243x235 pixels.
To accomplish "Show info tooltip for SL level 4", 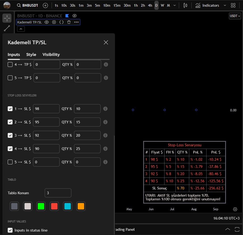I will point(105,149).
